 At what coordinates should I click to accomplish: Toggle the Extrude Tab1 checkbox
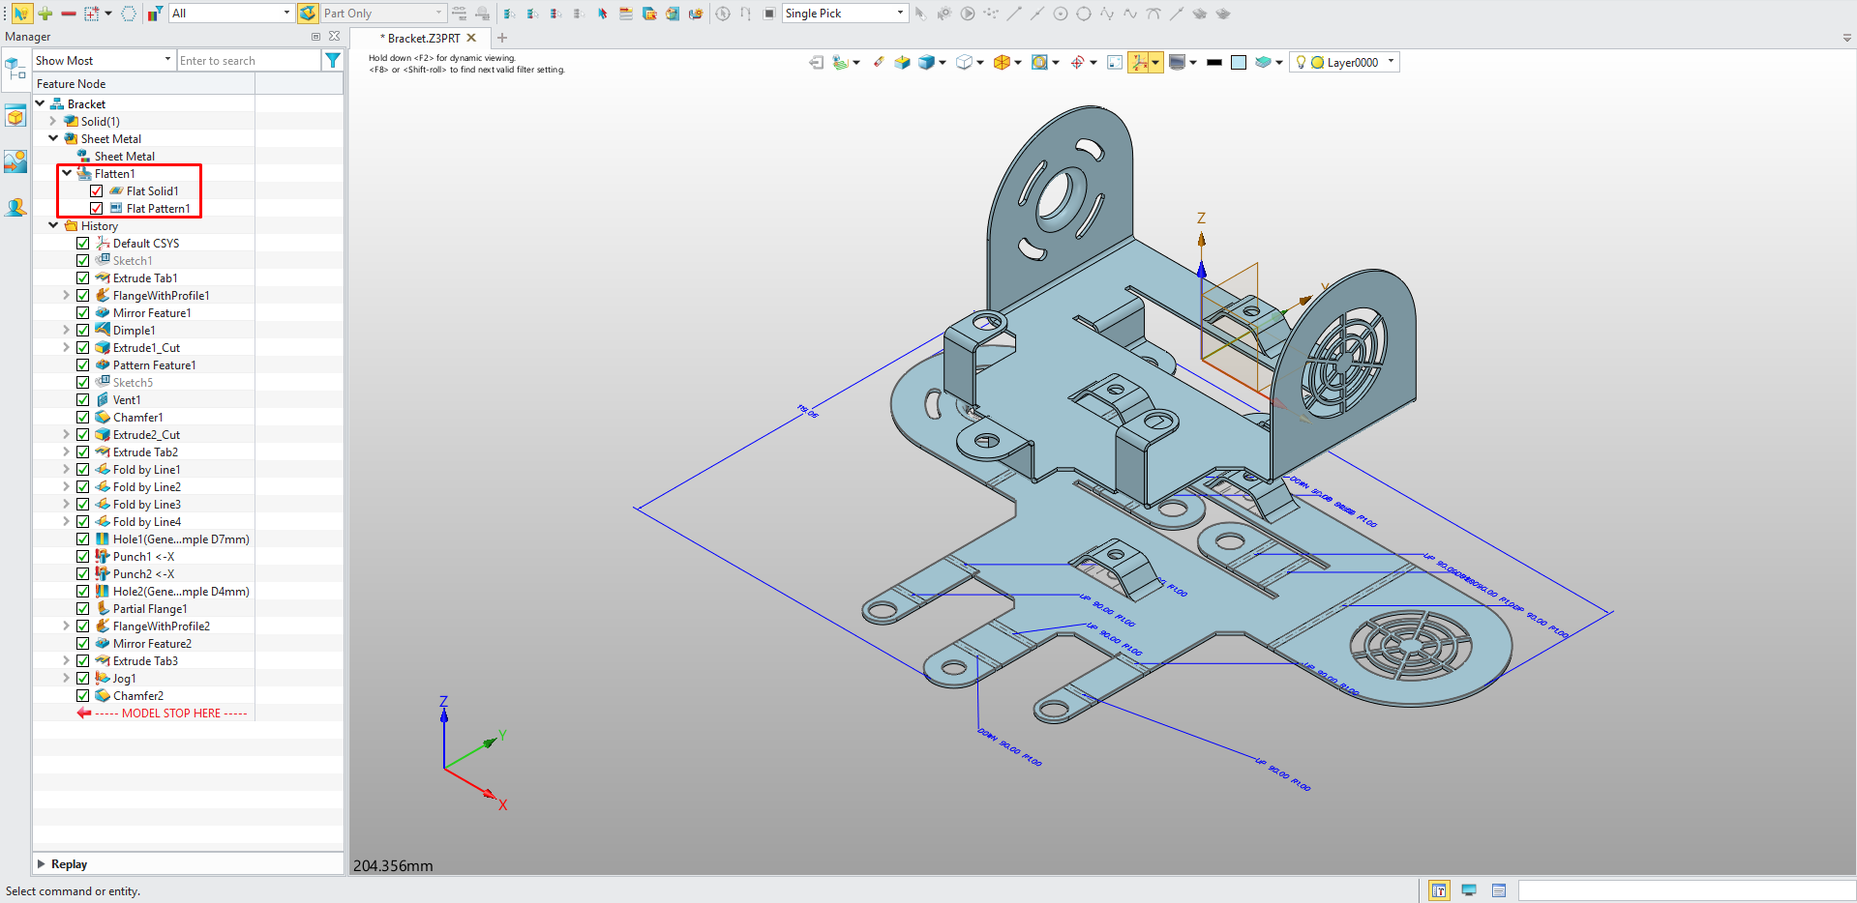[x=83, y=278]
